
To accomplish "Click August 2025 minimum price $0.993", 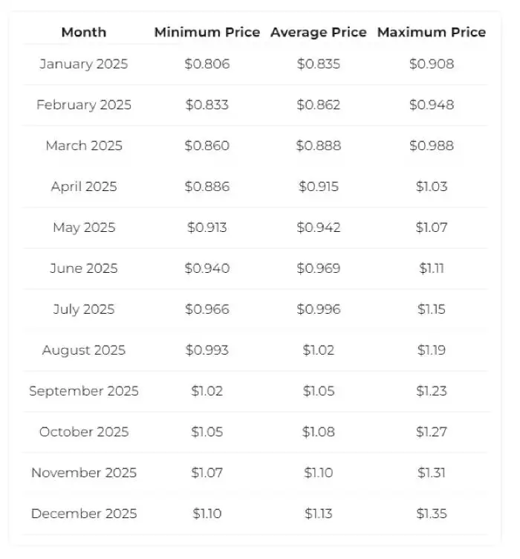I will point(207,350).
